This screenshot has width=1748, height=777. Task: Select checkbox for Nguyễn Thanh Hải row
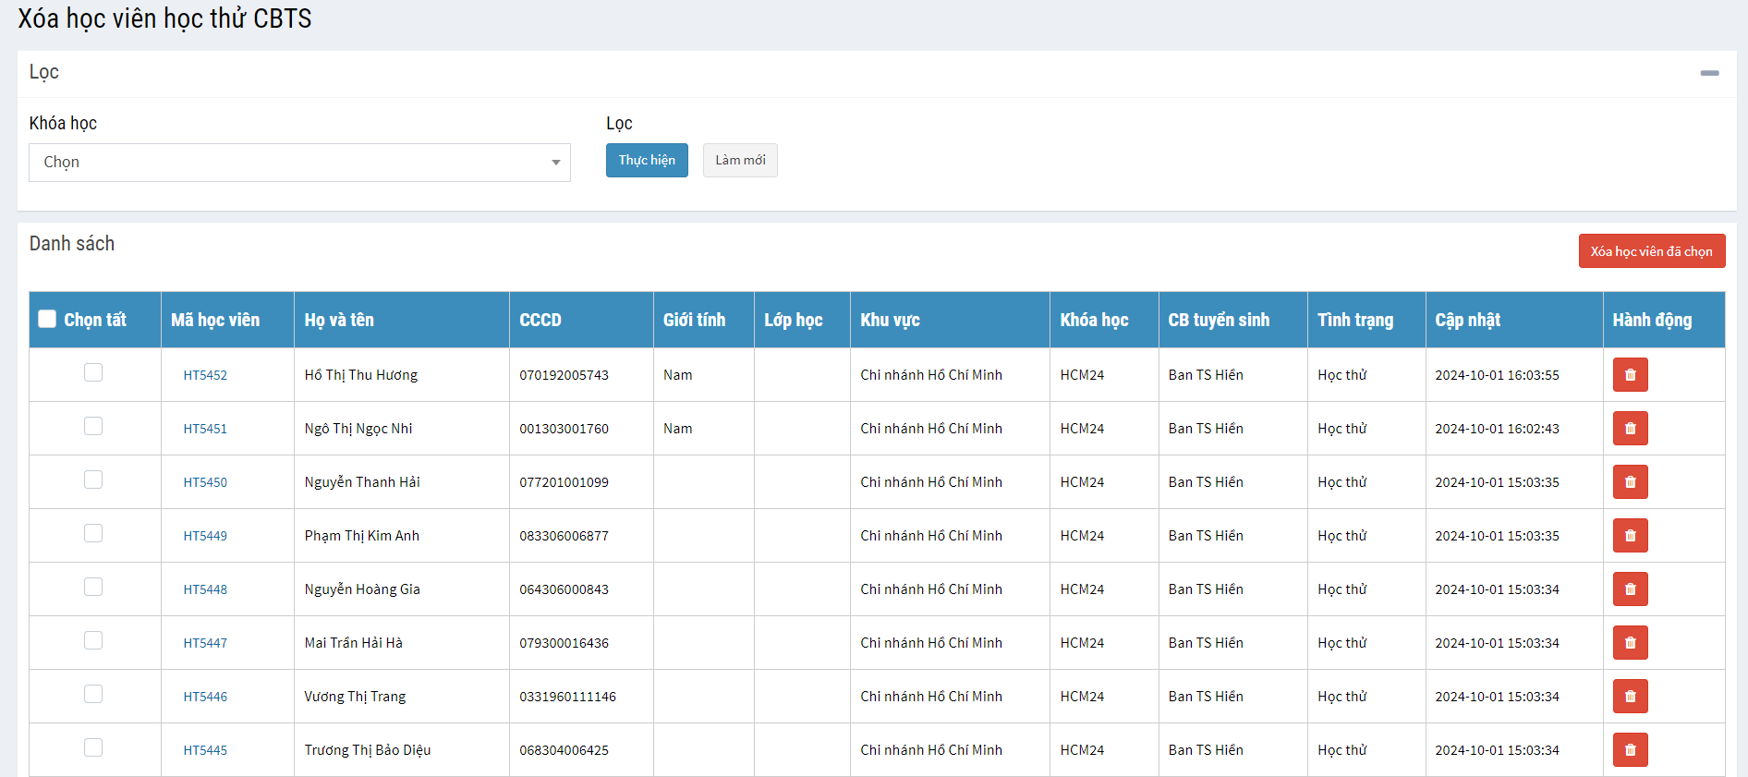(x=93, y=480)
